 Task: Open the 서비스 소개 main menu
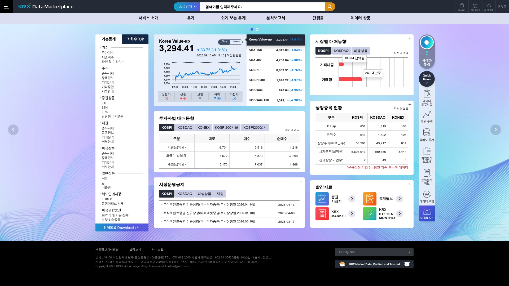148,18
